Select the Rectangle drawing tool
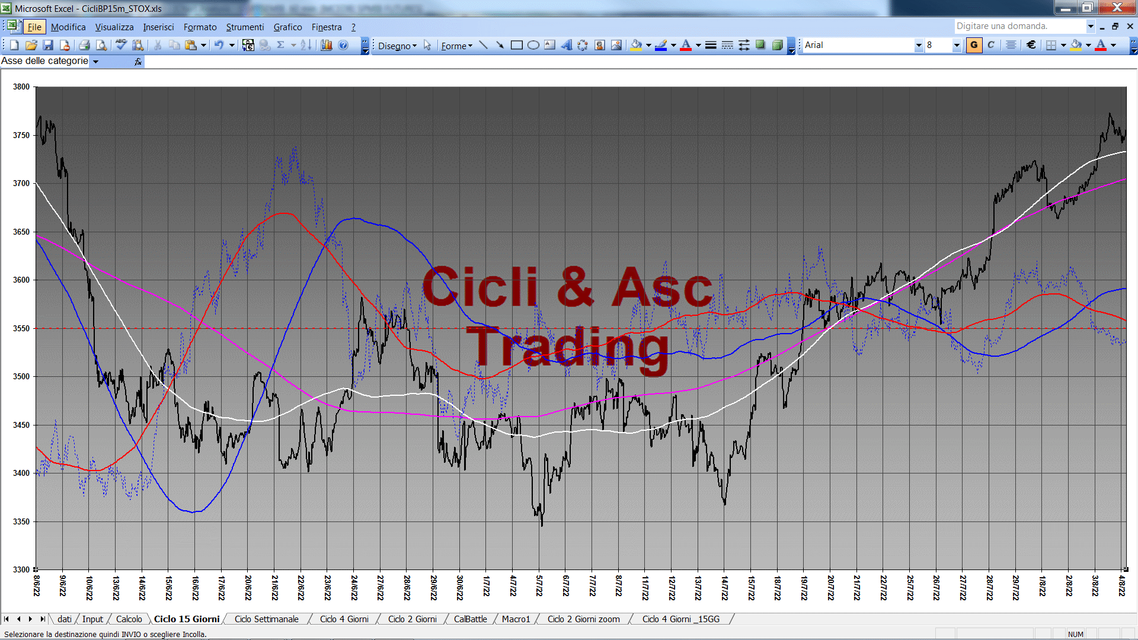This screenshot has height=640, width=1138. click(516, 45)
